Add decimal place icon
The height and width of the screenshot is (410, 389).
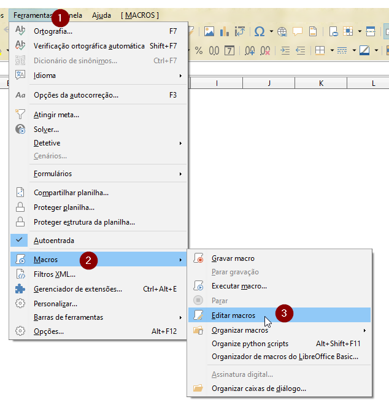(x=250, y=50)
